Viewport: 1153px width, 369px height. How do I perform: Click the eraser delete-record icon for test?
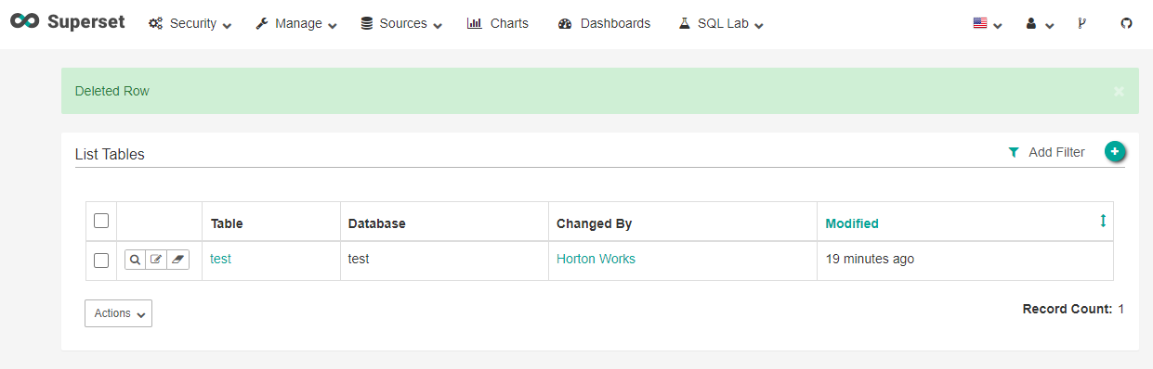[178, 260]
